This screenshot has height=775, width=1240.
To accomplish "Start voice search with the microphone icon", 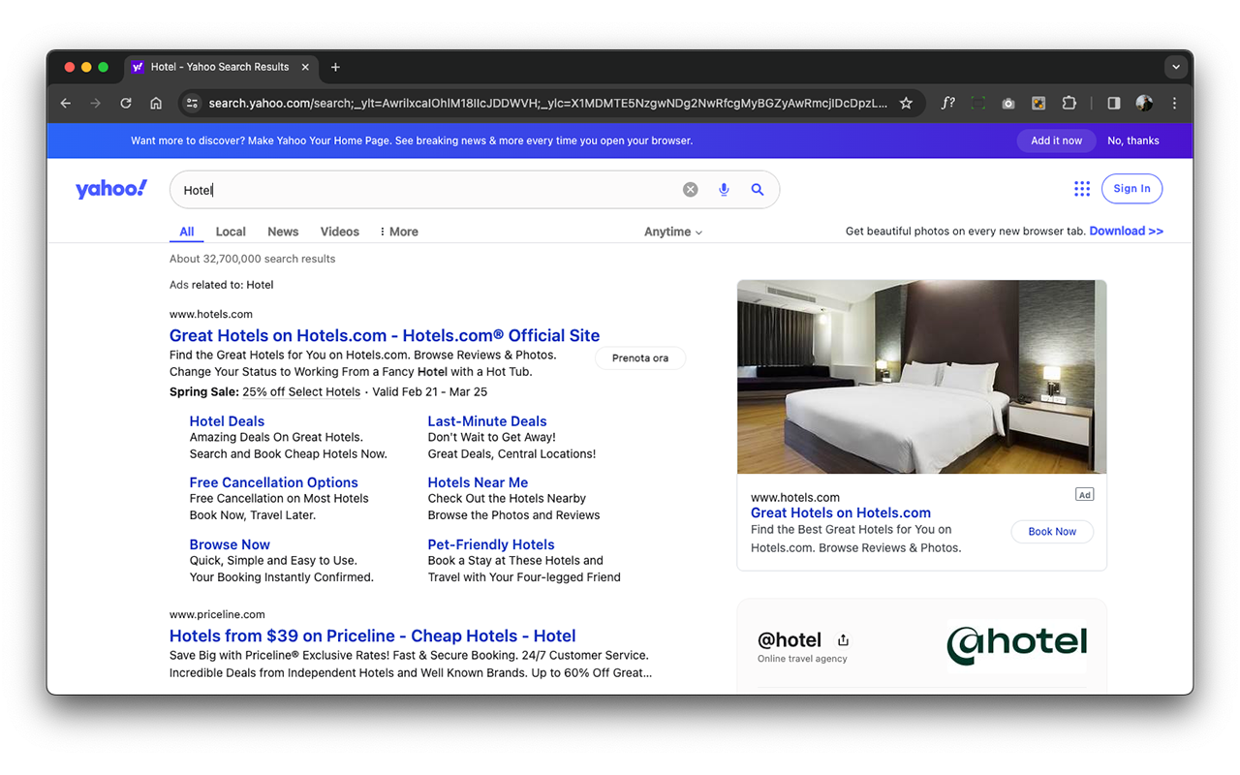I will click(724, 190).
